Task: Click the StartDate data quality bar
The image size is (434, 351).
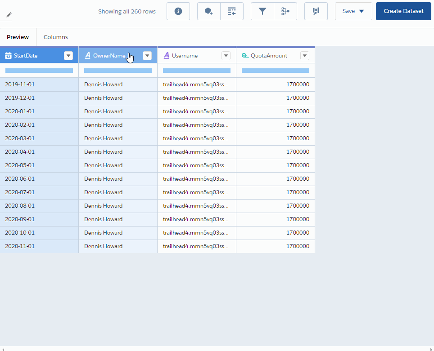Action: [39, 71]
